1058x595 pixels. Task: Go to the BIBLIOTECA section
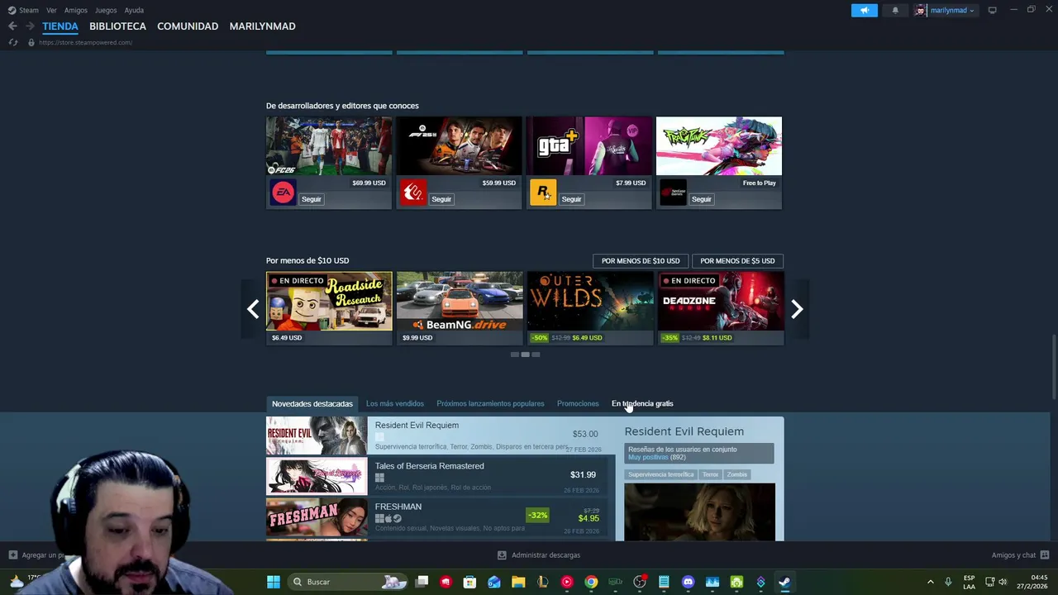(x=117, y=26)
